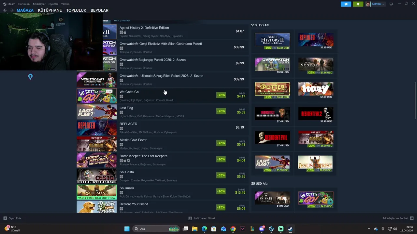Open Dome Keeper: The Lost Keepers row
Screen dimensions: 417x234
(162, 160)
